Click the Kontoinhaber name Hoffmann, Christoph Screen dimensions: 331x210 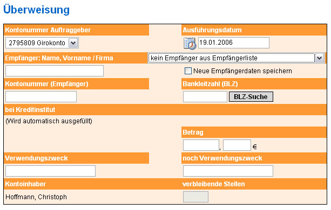36,197
